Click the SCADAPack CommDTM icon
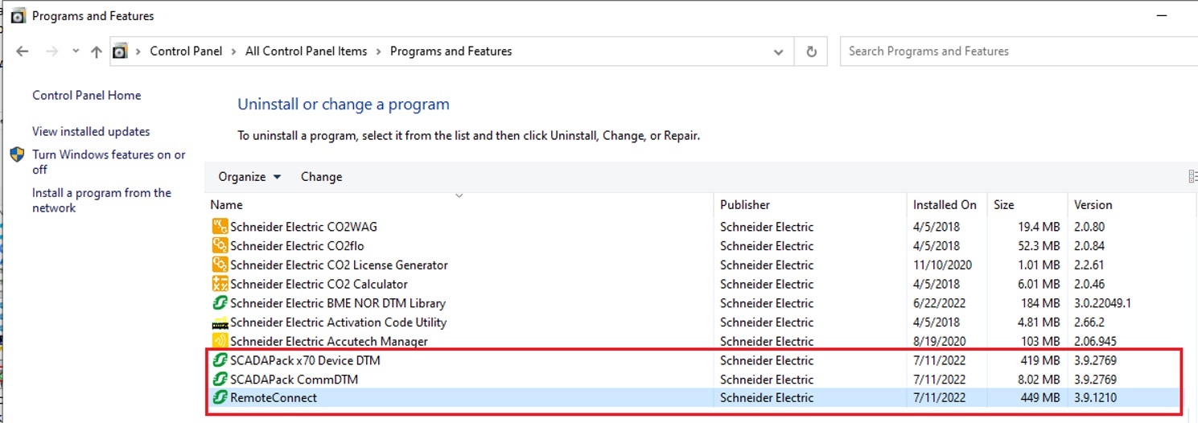The width and height of the screenshot is (1198, 423). (220, 380)
